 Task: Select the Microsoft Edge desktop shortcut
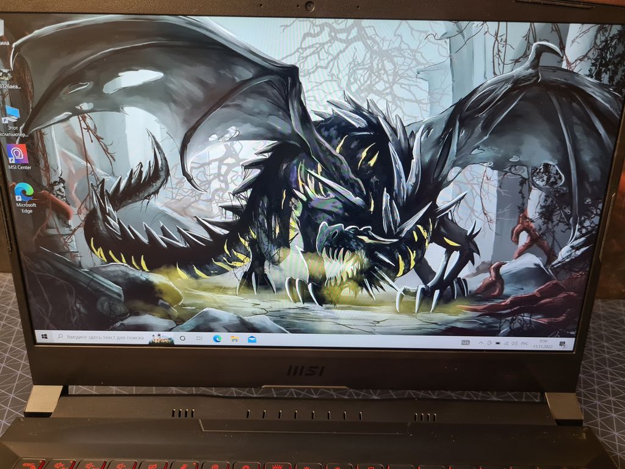24,194
